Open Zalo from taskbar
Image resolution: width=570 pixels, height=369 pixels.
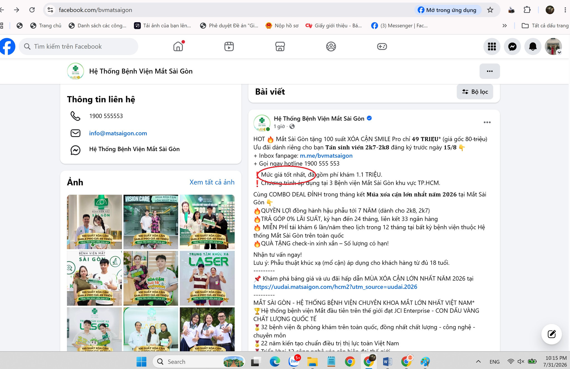(294, 361)
